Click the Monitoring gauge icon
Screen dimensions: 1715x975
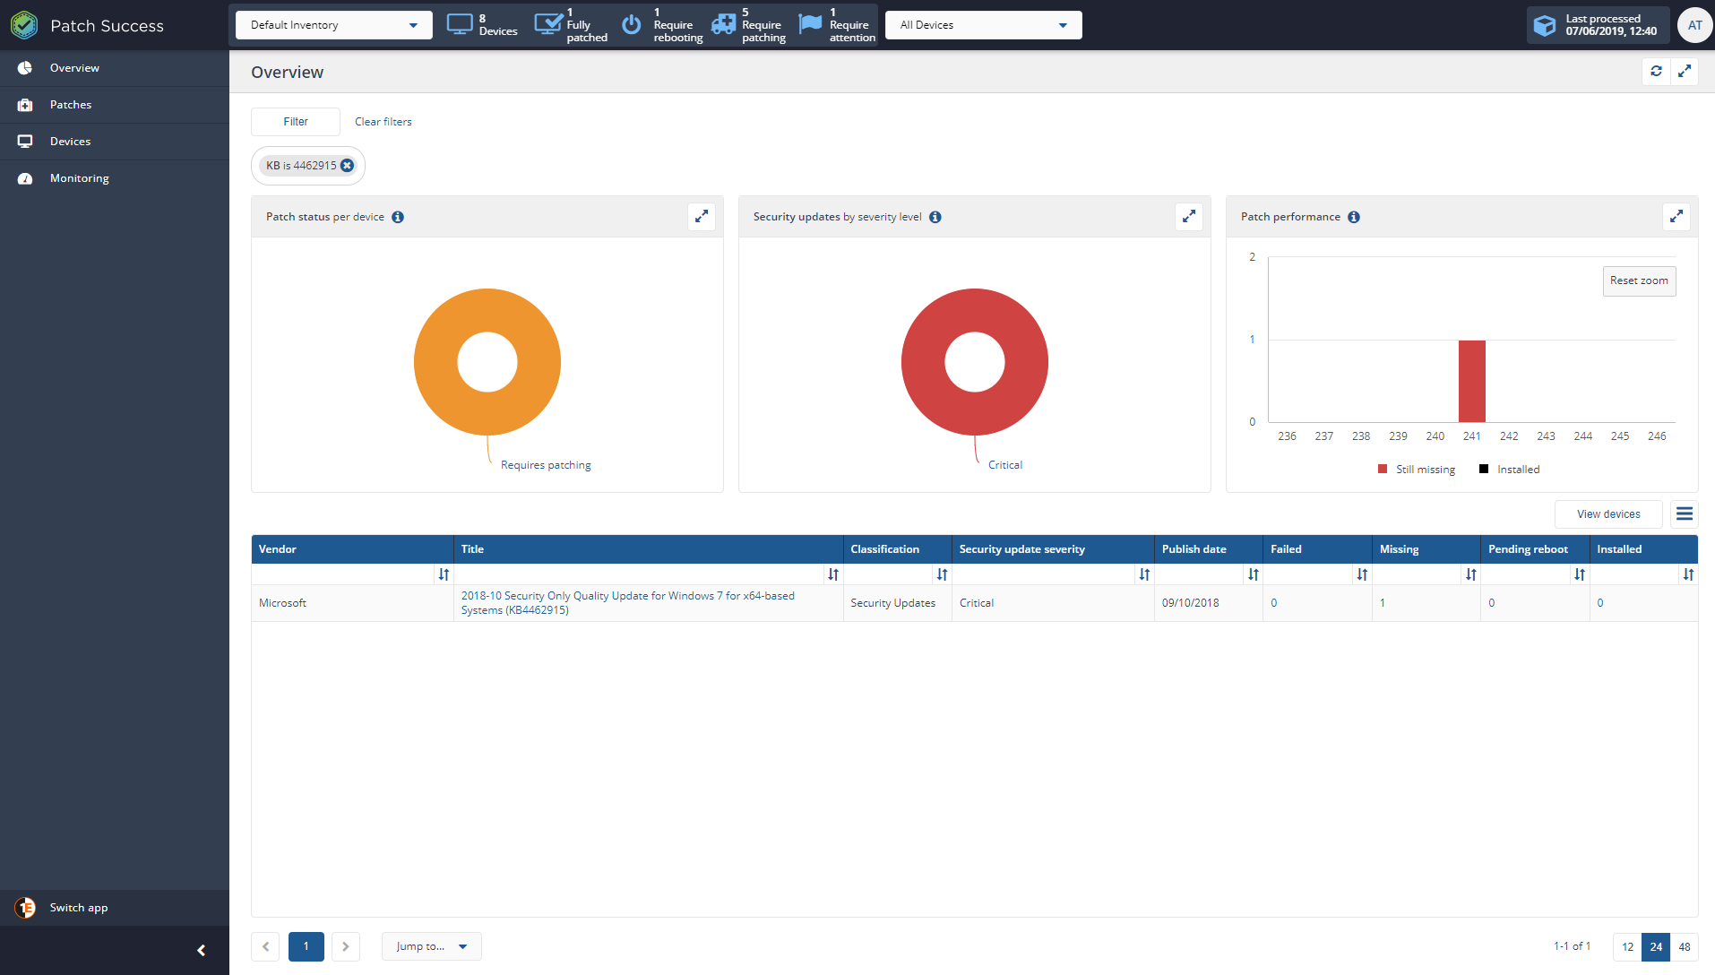point(25,178)
